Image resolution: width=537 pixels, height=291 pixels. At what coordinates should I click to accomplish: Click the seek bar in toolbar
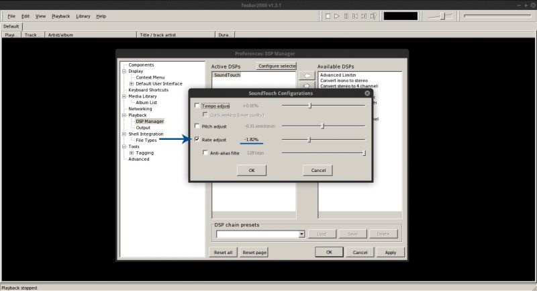(x=497, y=15)
